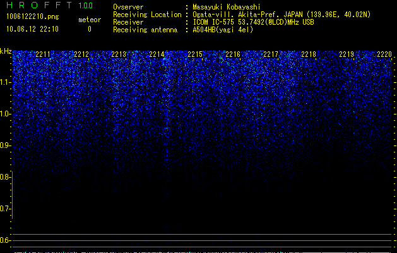The image size is (397, 253).
Task: Click the Ovserver label
Action: [128, 7]
